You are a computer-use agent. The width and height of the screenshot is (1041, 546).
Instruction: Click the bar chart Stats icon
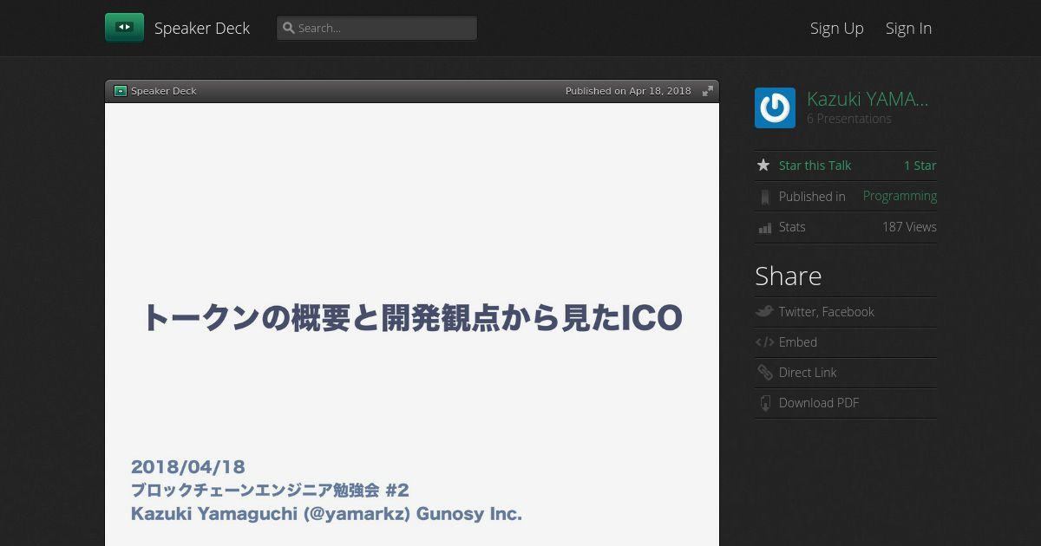764,228
